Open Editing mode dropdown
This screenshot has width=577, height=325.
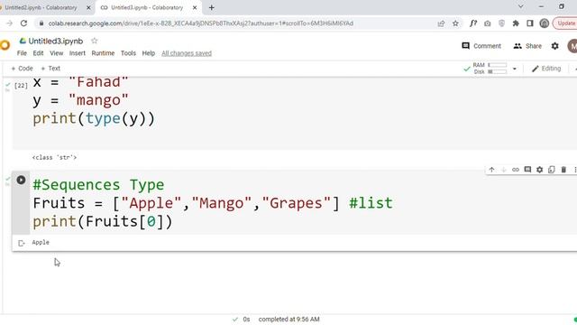coord(546,69)
